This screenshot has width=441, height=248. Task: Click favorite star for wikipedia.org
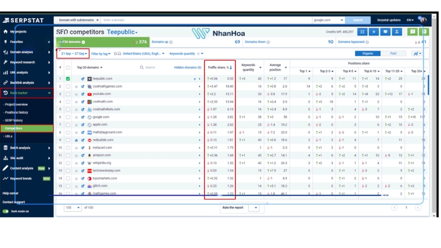pos(76,163)
